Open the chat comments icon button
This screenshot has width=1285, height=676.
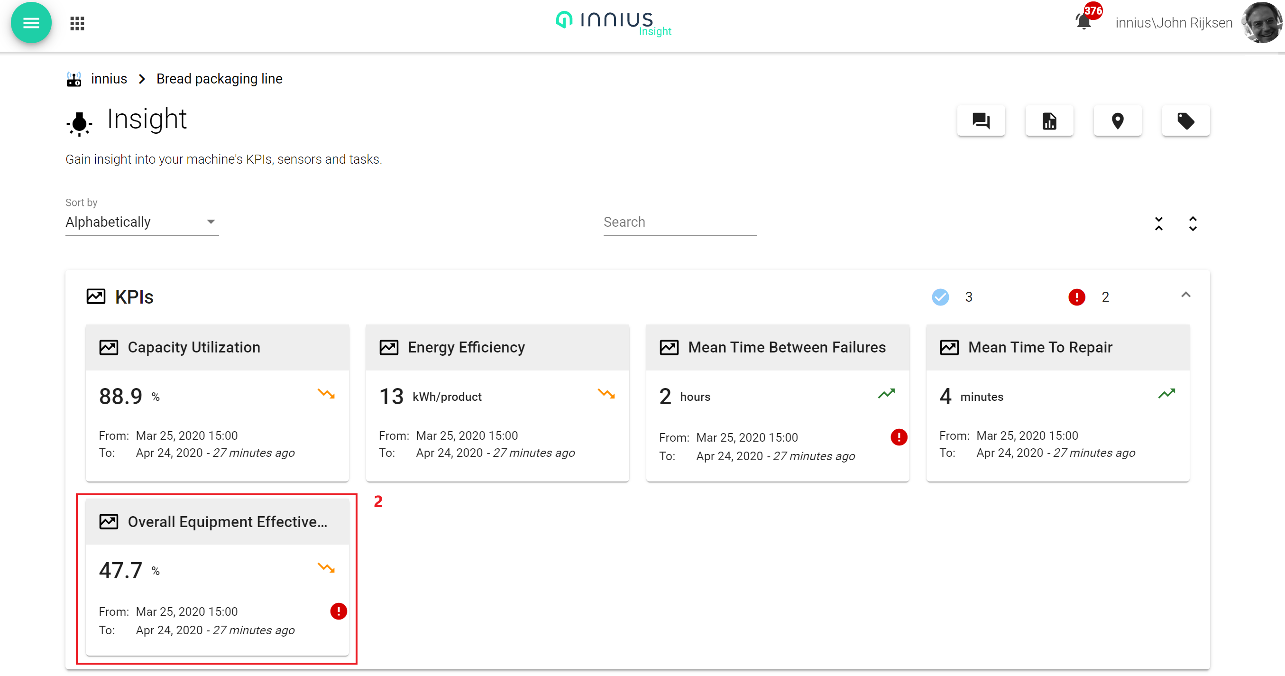[981, 121]
